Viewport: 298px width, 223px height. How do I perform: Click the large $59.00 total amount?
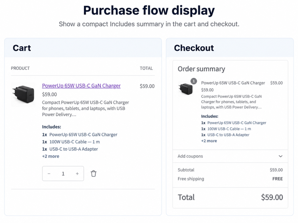(x=272, y=197)
